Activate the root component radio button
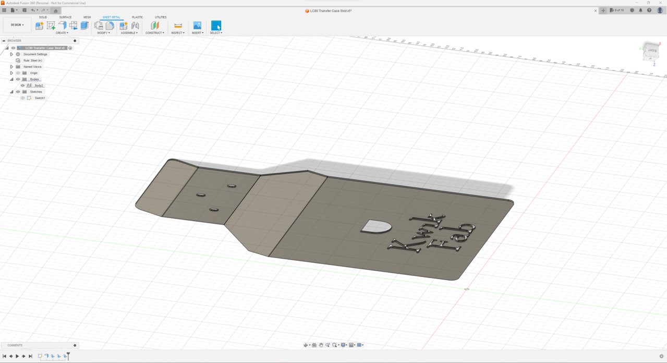This screenshot has height=363, width=667. click(70, 48)
